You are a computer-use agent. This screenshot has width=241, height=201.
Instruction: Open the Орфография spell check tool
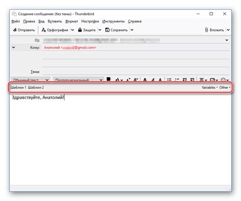(x=55, y=30)
